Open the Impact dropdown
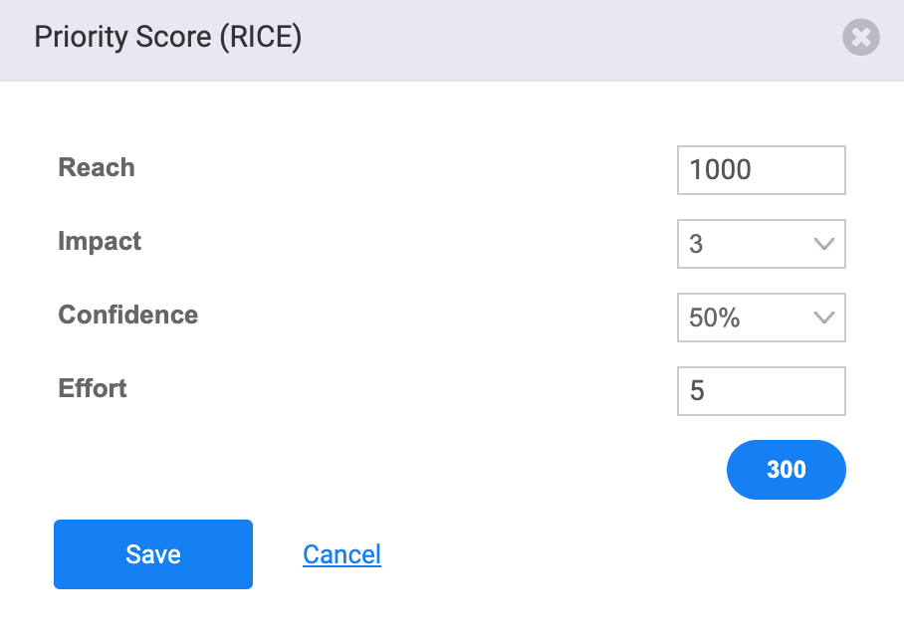The image size is (904, 641). (761, 244)
